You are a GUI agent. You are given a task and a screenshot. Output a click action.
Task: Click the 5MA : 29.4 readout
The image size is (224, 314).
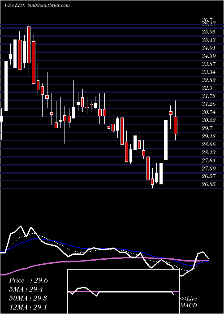pyautogui.click(x=26, y=289)
